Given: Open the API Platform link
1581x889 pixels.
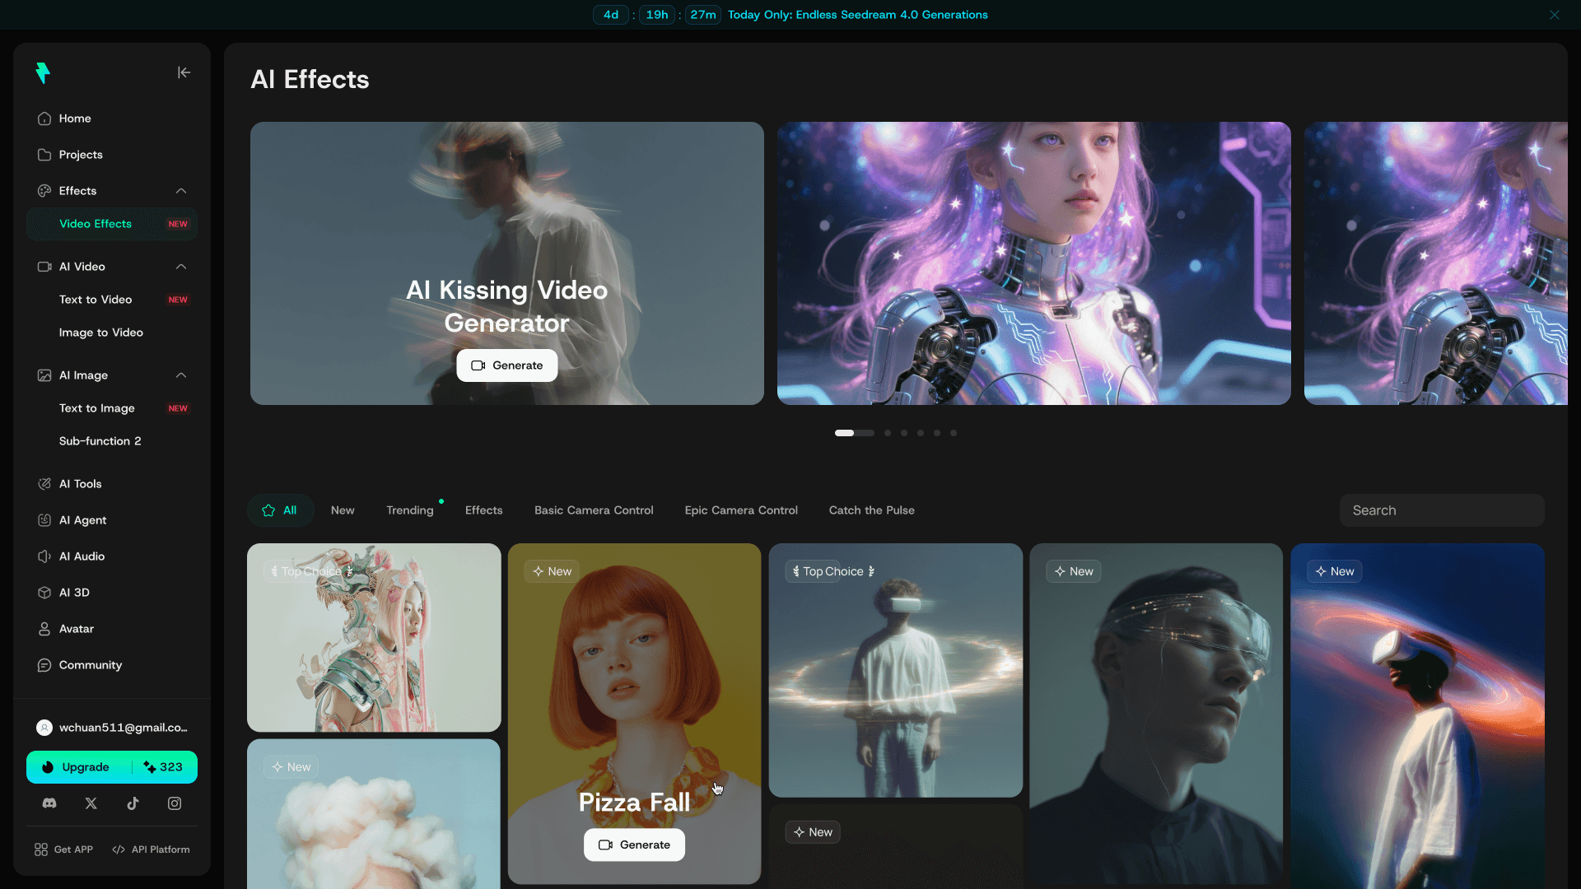Looking at the screenshot, I should pos(152,849).
